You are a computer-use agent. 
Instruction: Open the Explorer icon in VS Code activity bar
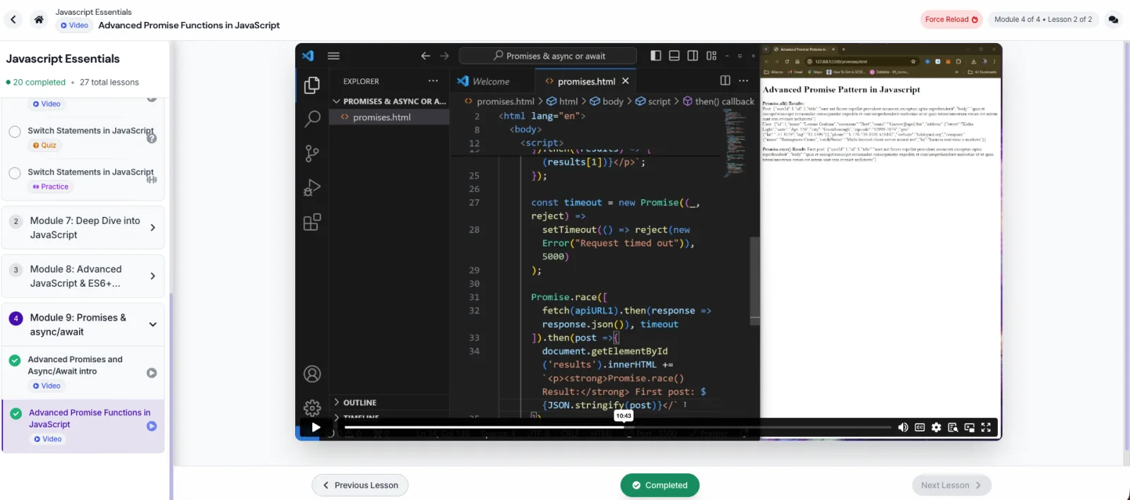tap(311, 85)
